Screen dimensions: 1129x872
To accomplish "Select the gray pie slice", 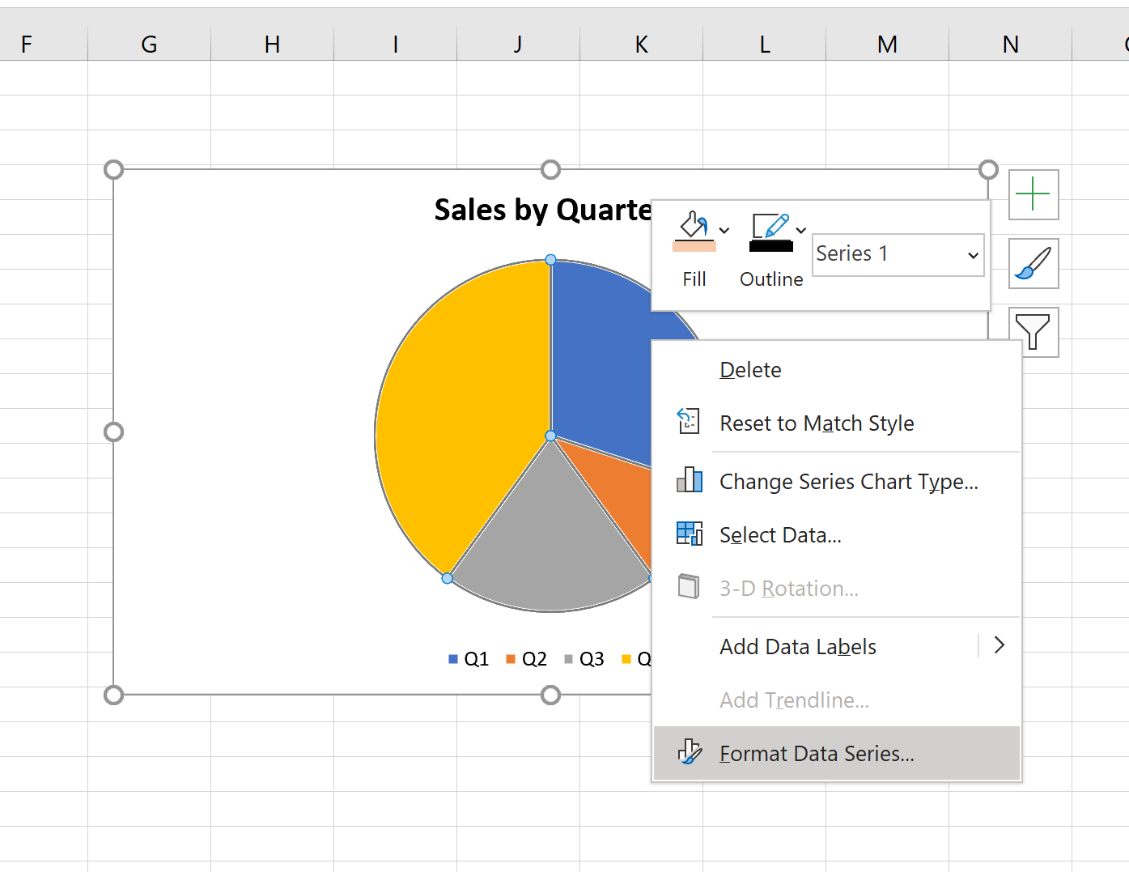I will click(x=550, y=542).
